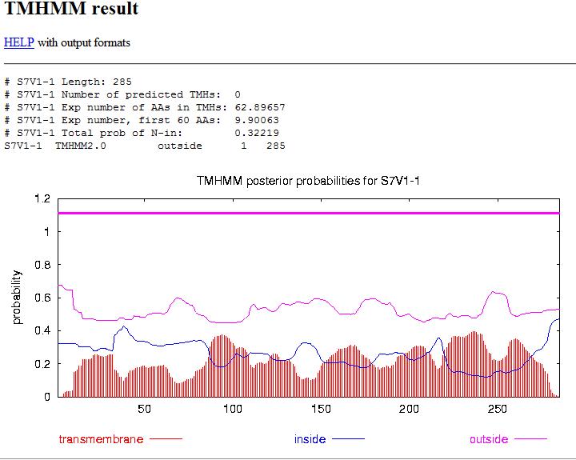Image resolution: width=576 pixels, height=460 pixels.
Task: Click the thick magenta bar atop the plot
Action: tap(308, 213)
